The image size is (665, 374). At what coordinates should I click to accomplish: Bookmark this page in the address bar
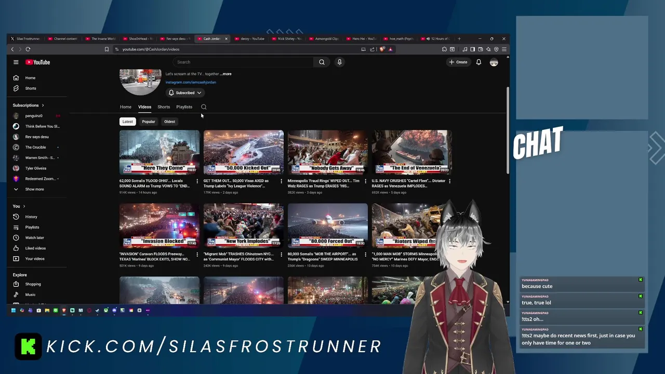point(107,49)
